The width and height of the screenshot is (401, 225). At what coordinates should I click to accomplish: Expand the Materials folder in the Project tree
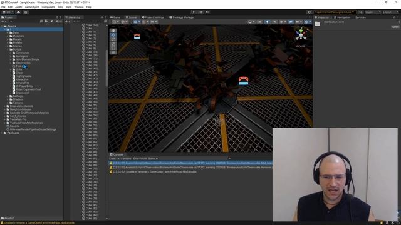[x=8, y=36]
